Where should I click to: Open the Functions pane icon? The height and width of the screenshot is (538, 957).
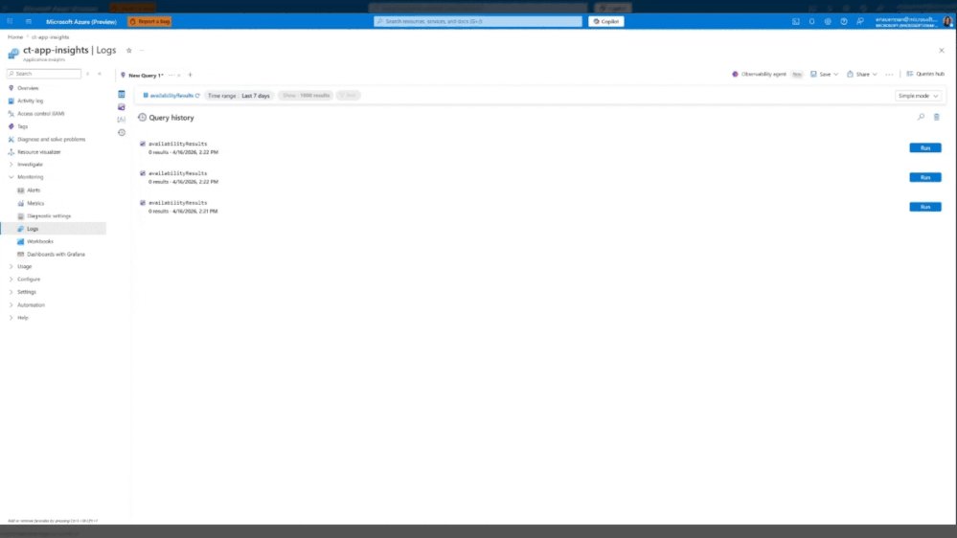coord(122,120)
